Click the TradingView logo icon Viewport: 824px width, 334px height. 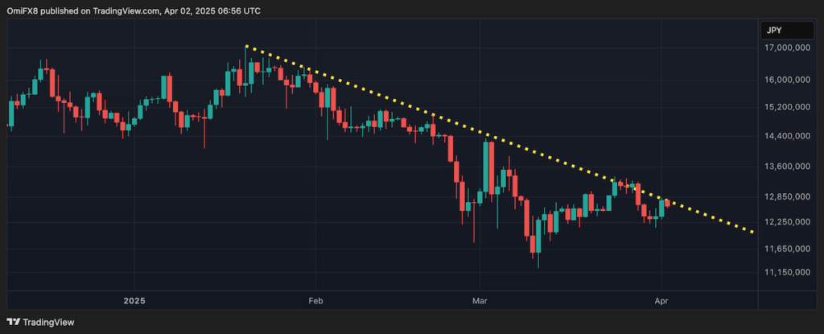click(x=13, y=322)
